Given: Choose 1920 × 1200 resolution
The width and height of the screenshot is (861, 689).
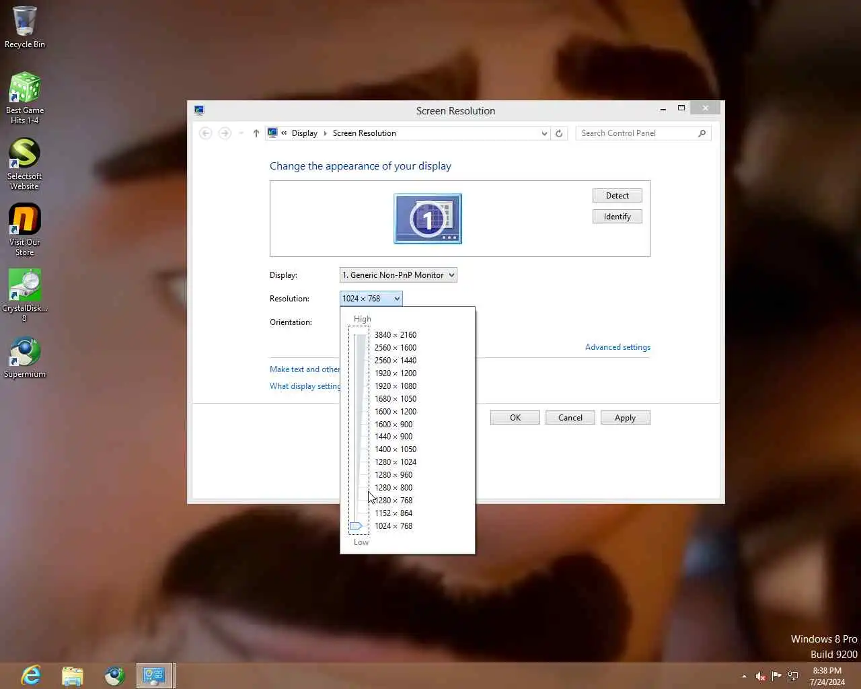Looking at the screenshot, I should (396, 373).
